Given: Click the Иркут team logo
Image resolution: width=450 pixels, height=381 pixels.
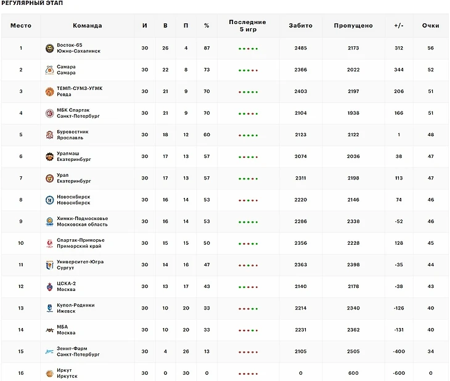Looking at the screenshot, I should click(x=49, y=373).
